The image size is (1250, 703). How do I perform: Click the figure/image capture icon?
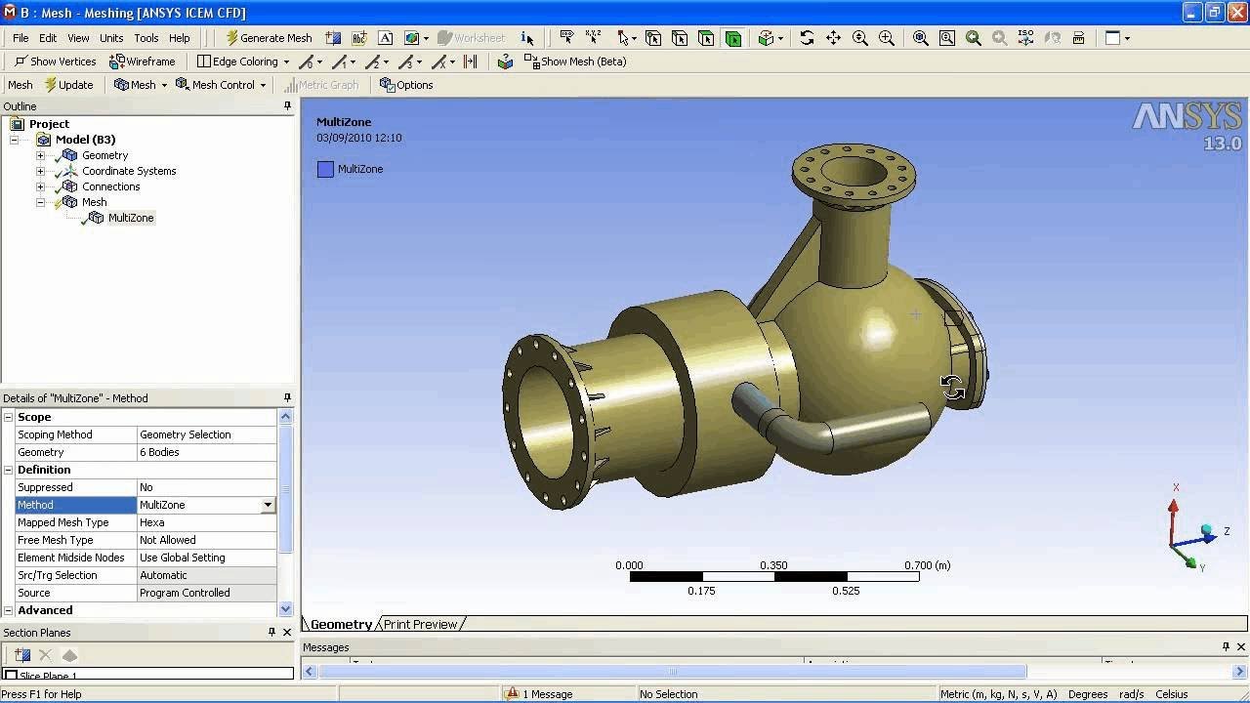coord(412,38)
